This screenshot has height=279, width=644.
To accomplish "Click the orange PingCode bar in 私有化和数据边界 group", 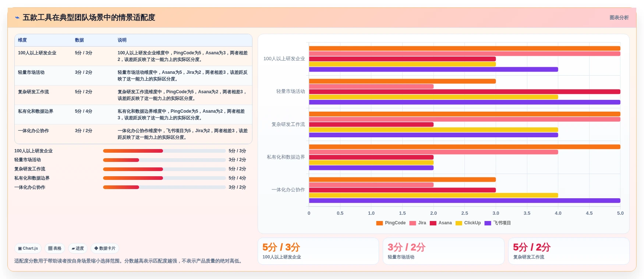I will [464, 147].
